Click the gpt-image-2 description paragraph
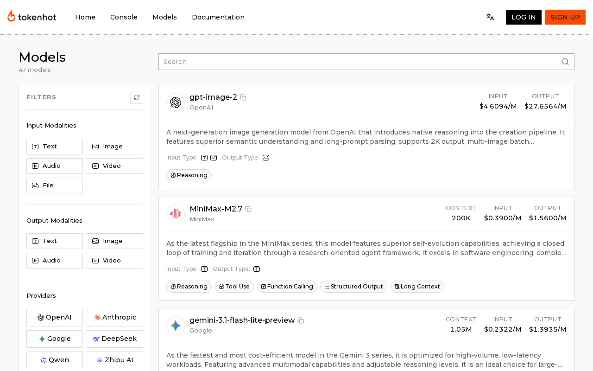 pos(366,137)
